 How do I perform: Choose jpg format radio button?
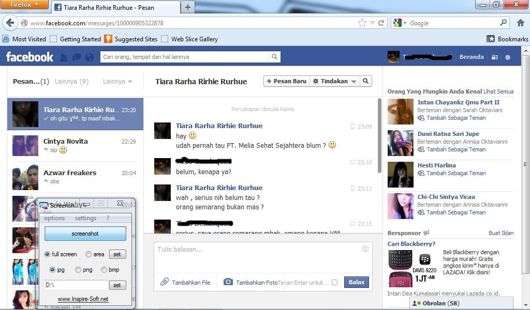click(x=52, y=270)
